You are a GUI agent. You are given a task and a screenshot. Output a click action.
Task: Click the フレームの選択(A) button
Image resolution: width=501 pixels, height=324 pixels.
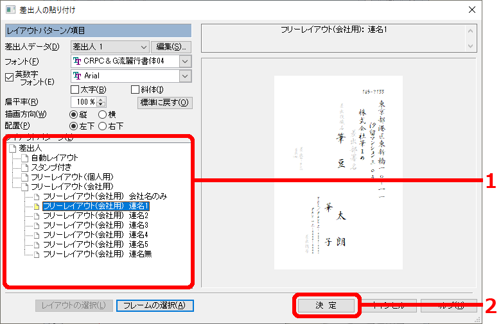pyautogui.click(x=155, y=305)
